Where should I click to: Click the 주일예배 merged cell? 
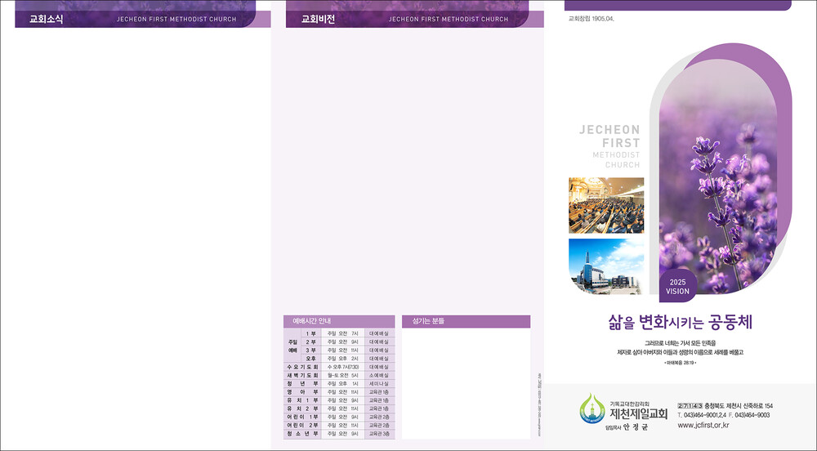click(291, 346)
